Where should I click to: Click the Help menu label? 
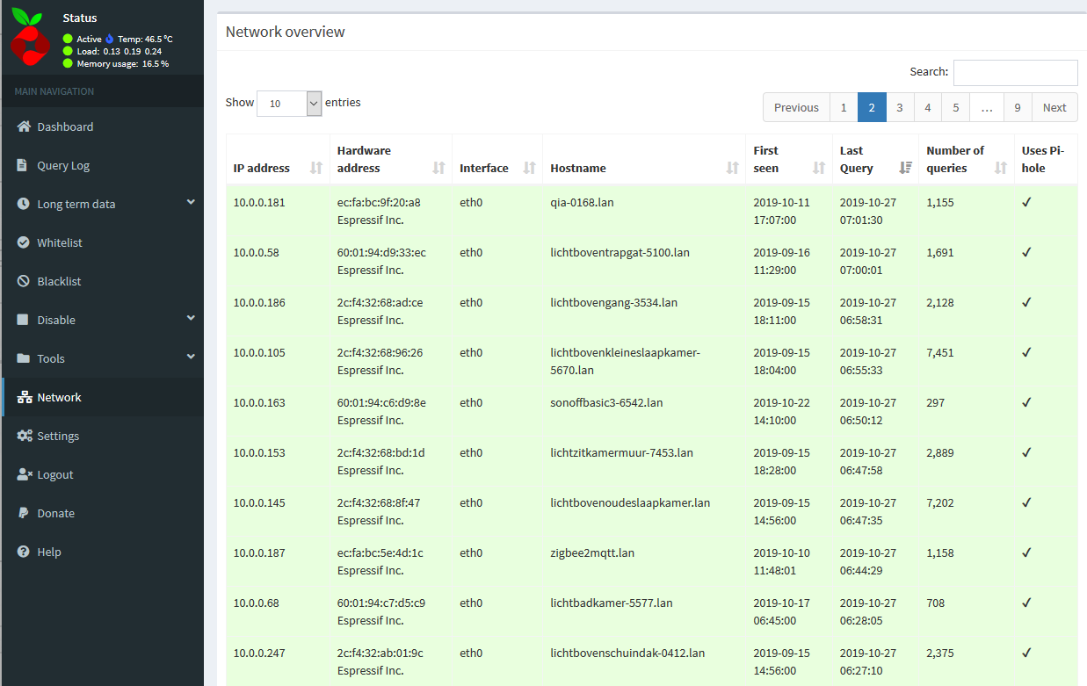pos(49,552)
